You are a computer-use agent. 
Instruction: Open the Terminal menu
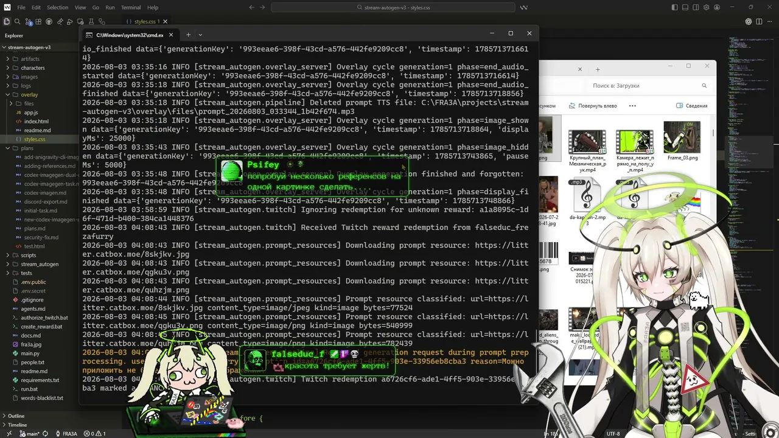coord(131,7)
